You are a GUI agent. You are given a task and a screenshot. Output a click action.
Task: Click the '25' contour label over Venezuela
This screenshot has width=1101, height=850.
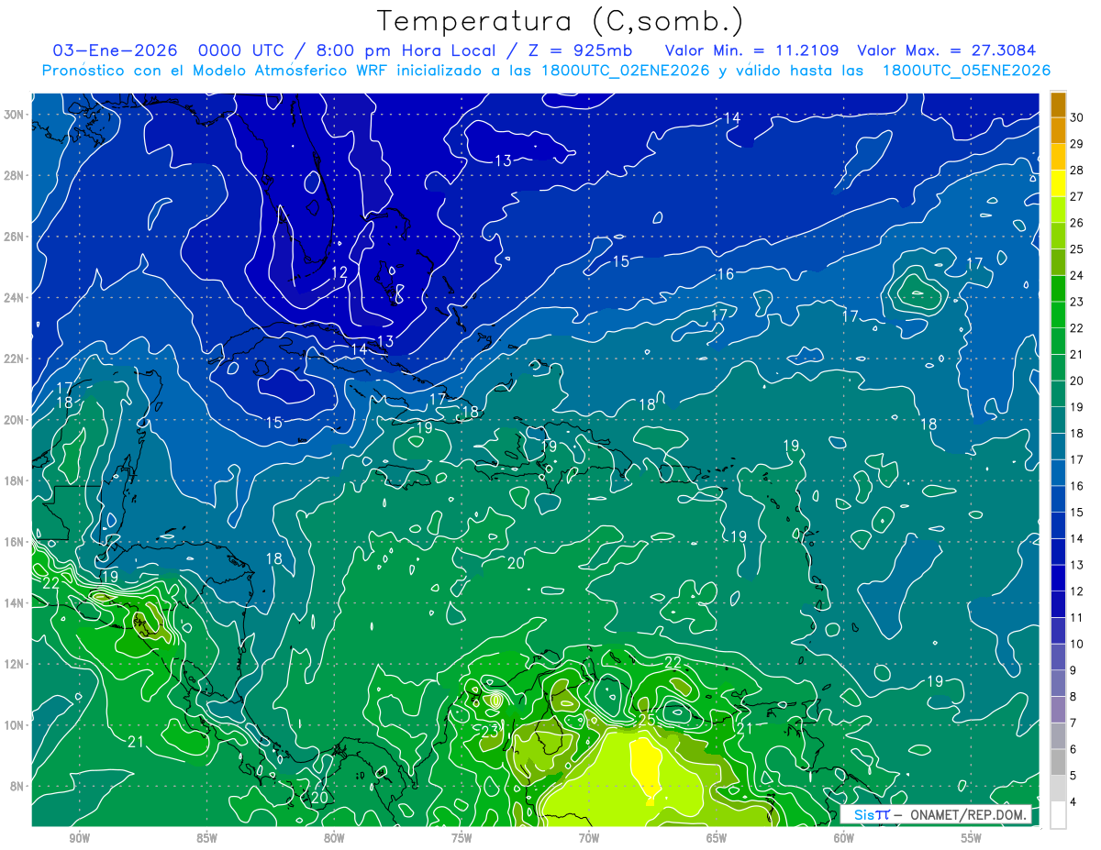point(647,720)
